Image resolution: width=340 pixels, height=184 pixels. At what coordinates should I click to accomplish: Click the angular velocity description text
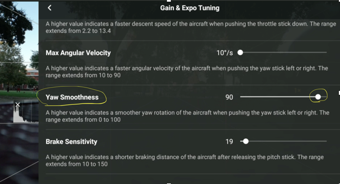pyautogui.click(x=187, y=72)
